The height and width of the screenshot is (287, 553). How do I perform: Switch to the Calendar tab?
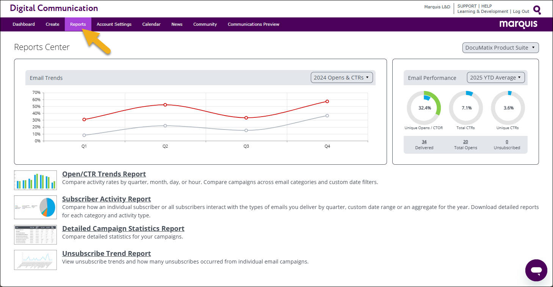tap(151, 24)
